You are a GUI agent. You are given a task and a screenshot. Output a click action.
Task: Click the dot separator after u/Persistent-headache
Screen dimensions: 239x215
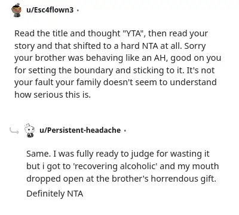tap(125, 130)
